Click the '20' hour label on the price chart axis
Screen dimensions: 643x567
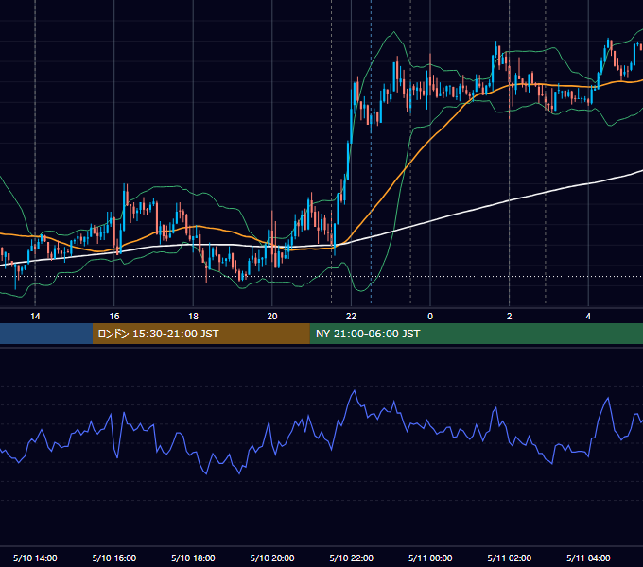point(272,317)
